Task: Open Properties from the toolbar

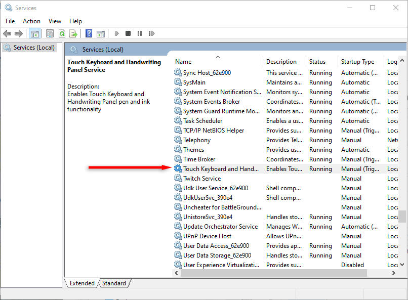Action: tap(50, 33)
